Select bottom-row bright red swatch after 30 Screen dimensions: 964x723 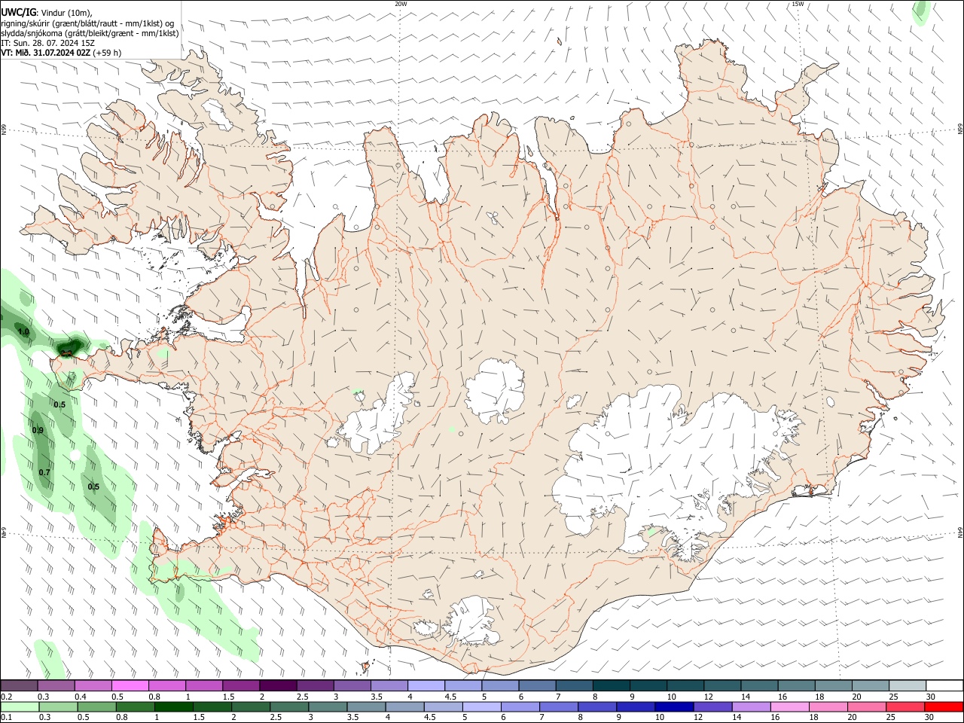[x=944, y=706]
